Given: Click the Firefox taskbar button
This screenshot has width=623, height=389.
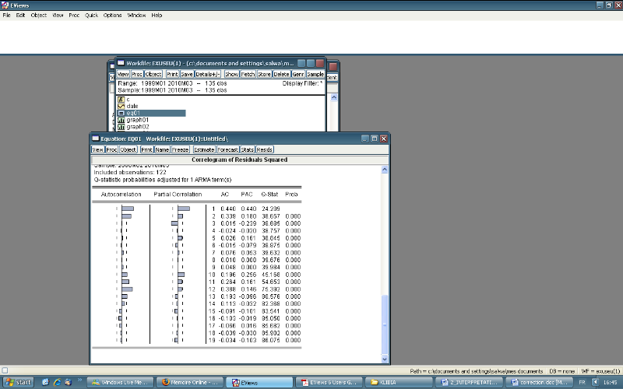Looking at the screenshot, I should 188,382.
